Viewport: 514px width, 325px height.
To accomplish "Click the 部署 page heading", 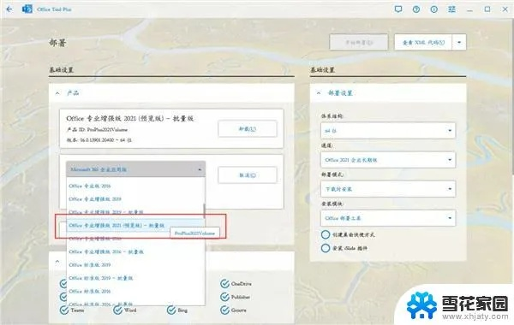I will (57, 43).
